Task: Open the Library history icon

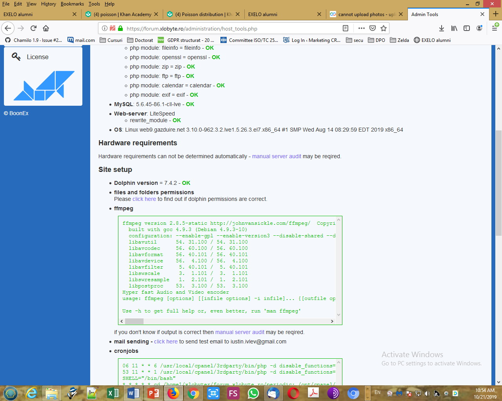Action: tap(454, 28)
